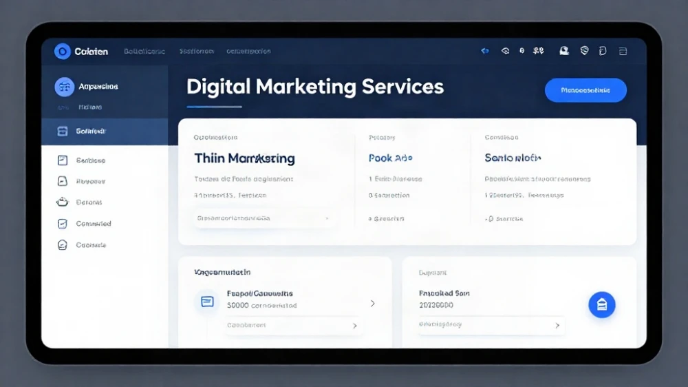The width and height of the screenshot is (688, 387).
Task: Open the Caoobenent field chevron
Action: [354, 326]
